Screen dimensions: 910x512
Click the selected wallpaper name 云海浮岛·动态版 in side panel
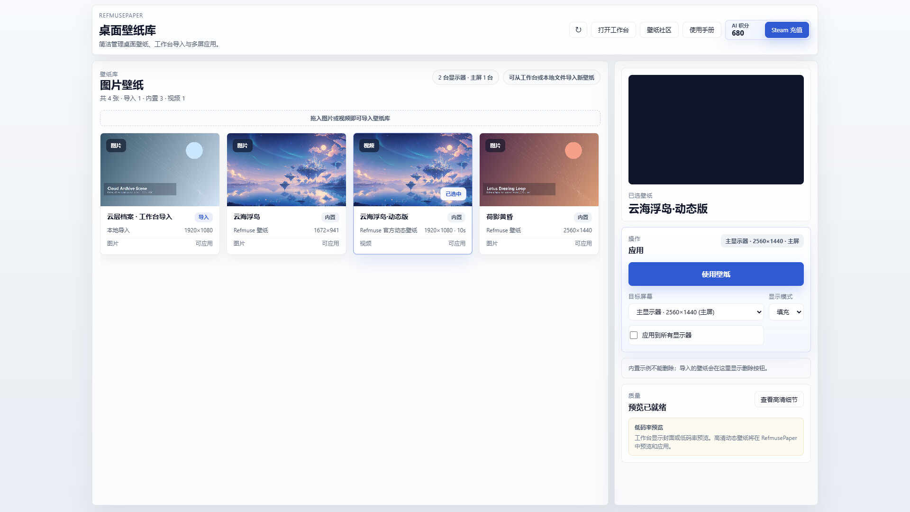pos(668,209)
